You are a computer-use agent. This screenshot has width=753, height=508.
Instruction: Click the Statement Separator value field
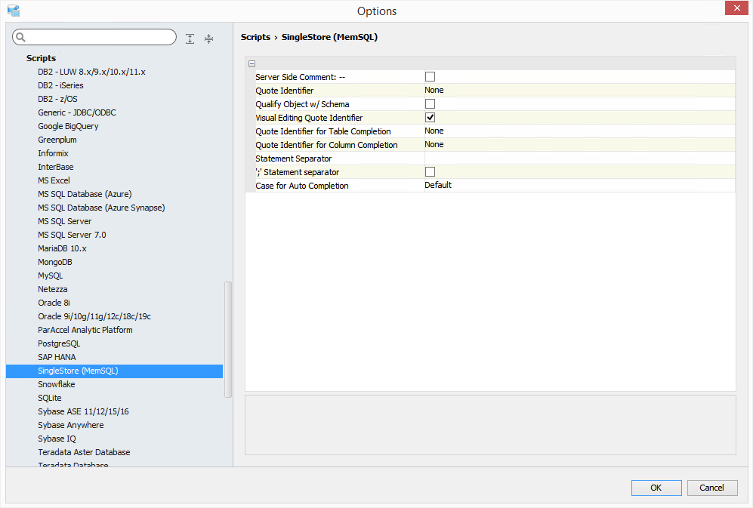579,159
